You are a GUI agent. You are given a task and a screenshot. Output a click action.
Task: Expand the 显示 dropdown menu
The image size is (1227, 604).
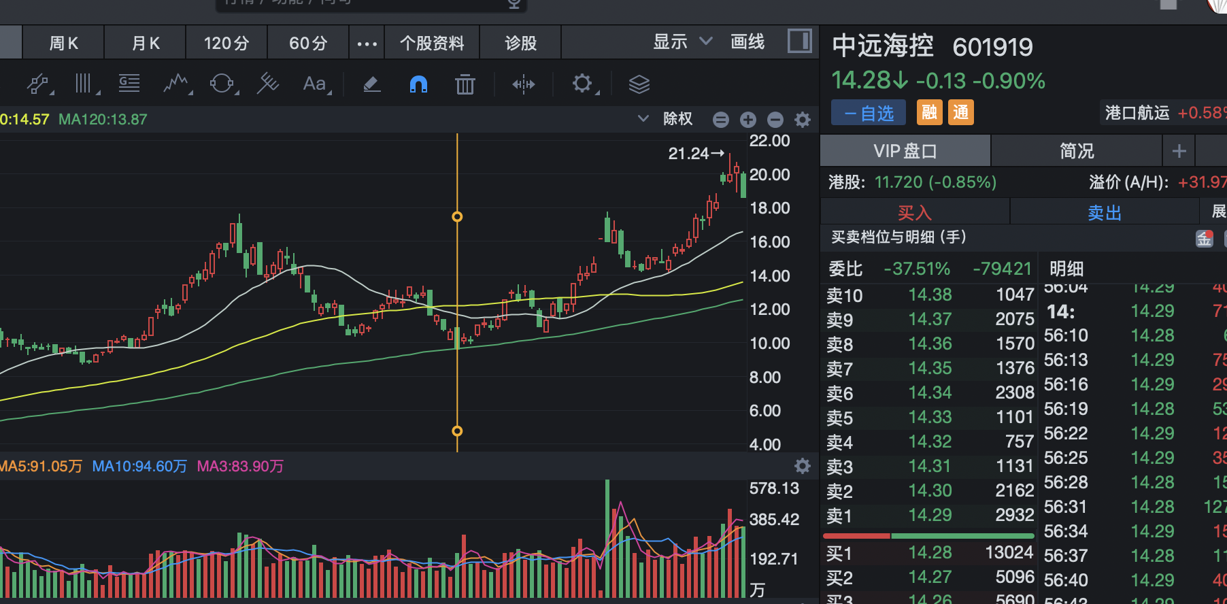pyautogui.click(x=682, y=42)
